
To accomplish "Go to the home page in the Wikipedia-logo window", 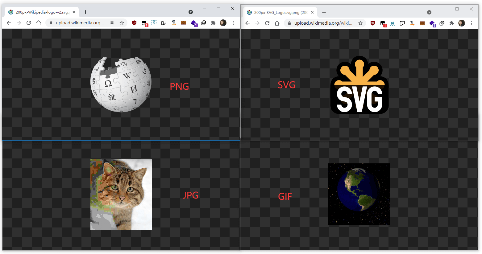I will click(39, 23).
